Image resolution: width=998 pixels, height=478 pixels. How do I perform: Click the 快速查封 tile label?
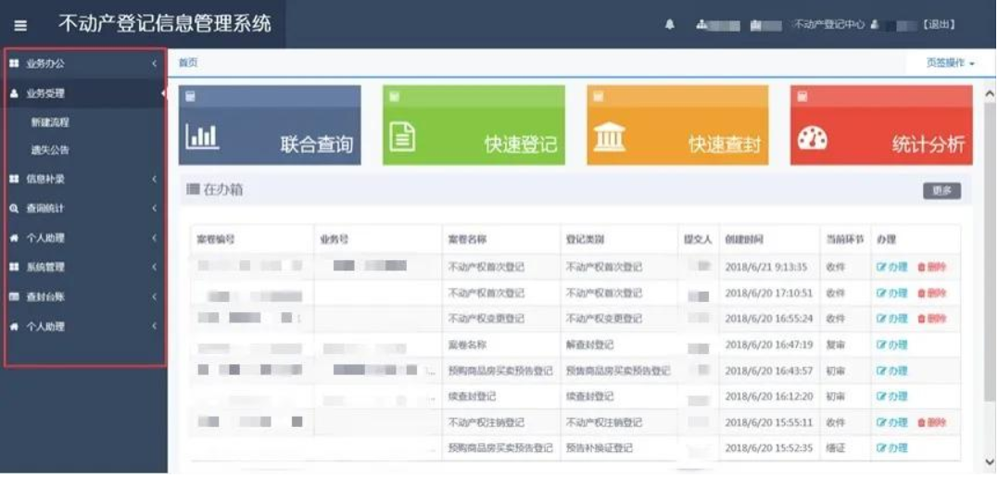725,145
